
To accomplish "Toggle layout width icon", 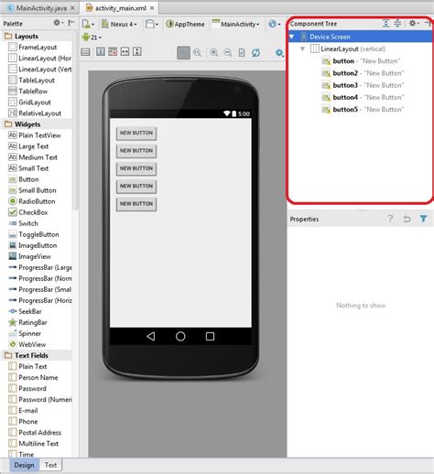I will pos(125,51).
